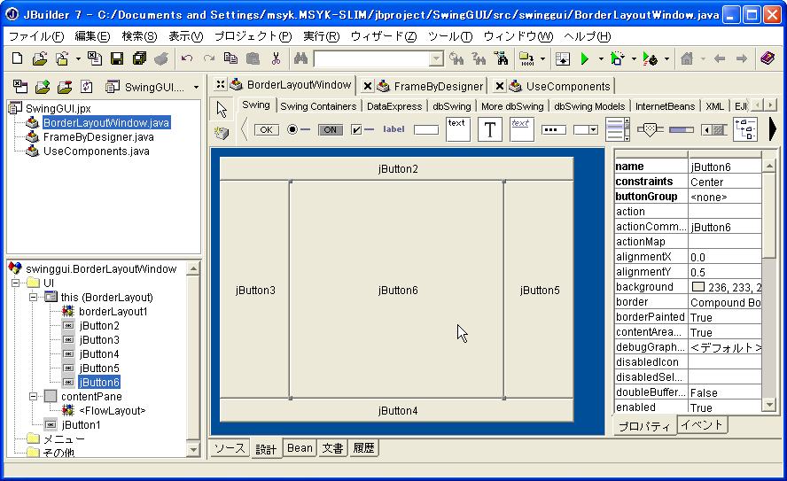
Task: Click the Cut scissors icon in toolbar
Action: point(276,59)
